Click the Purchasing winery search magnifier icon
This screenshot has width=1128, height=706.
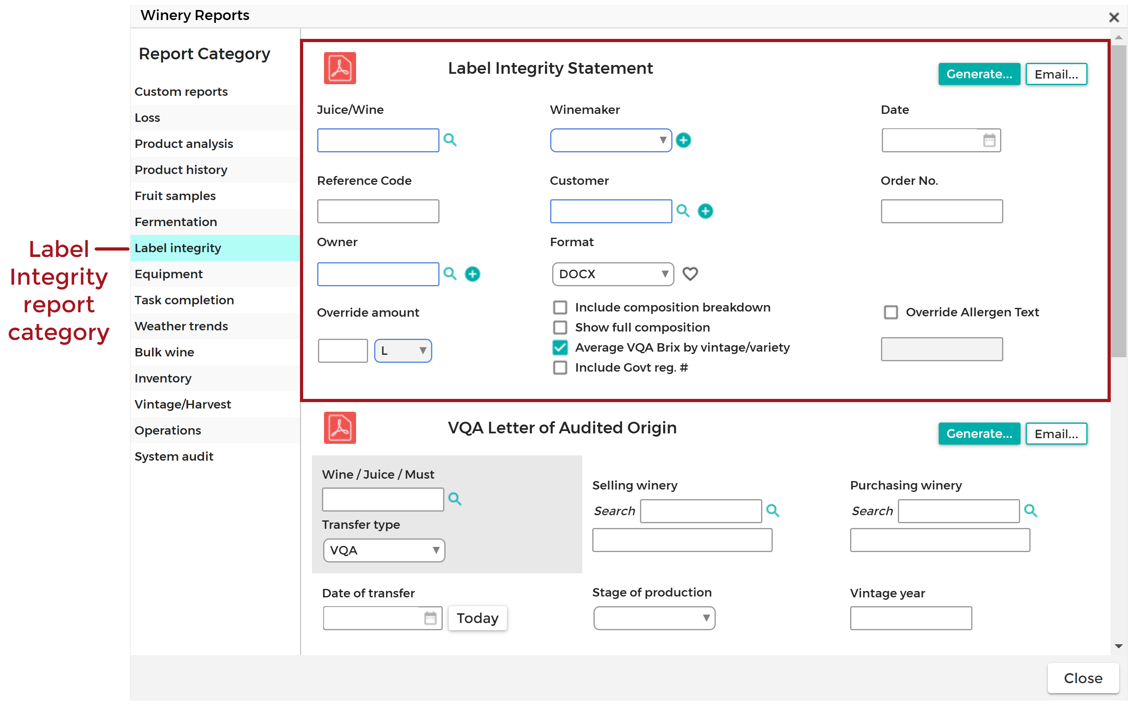coord(1031,510)
